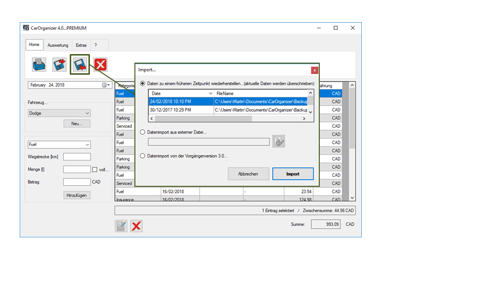This screenshot has width=485, height=303.
Task: Choose 'Datenimport von der Vorgängerversion 3.0' option
Action: pos(143,156)
